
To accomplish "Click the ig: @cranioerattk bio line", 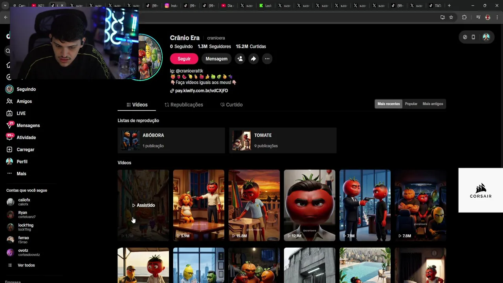I will pyautogui.click(x=186, y=71).
